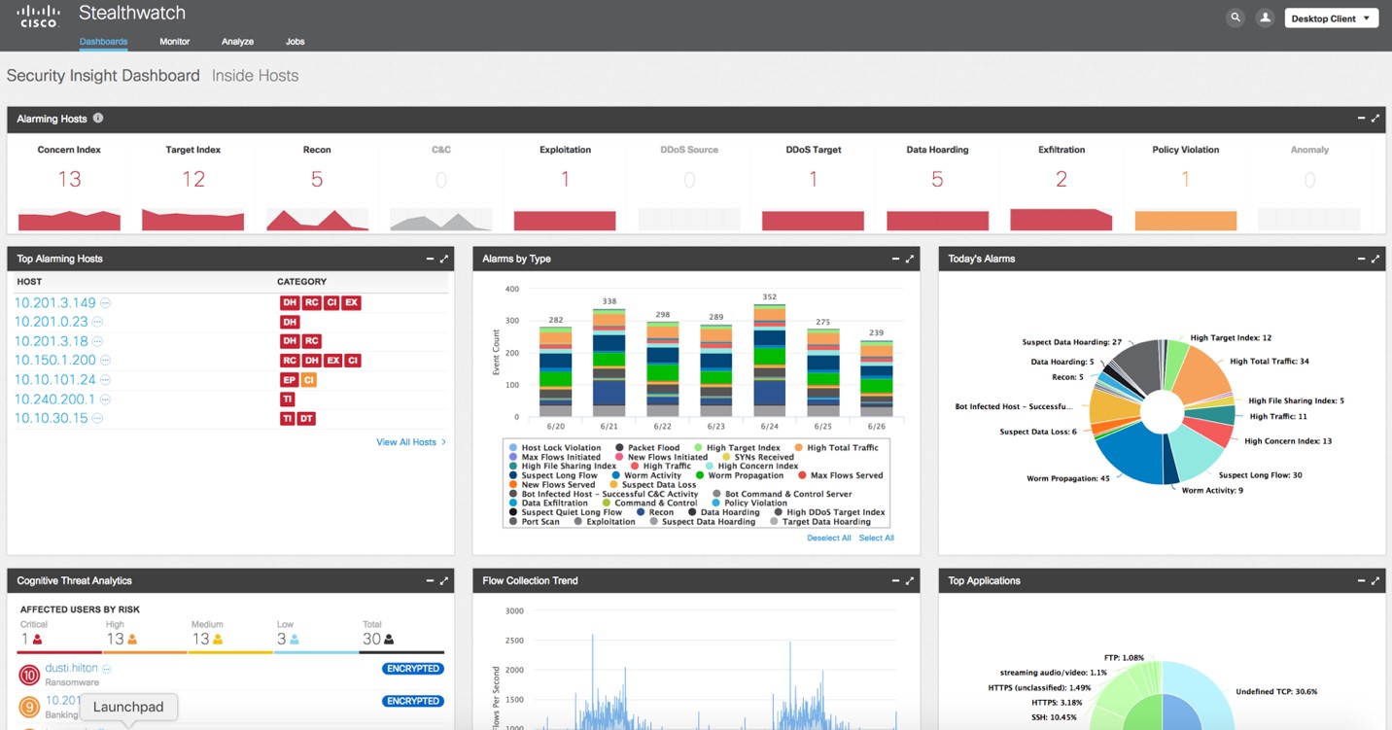Collapse the Flow Collection Trend panel
Screen dimensions: 1392x730
point(895,580)
